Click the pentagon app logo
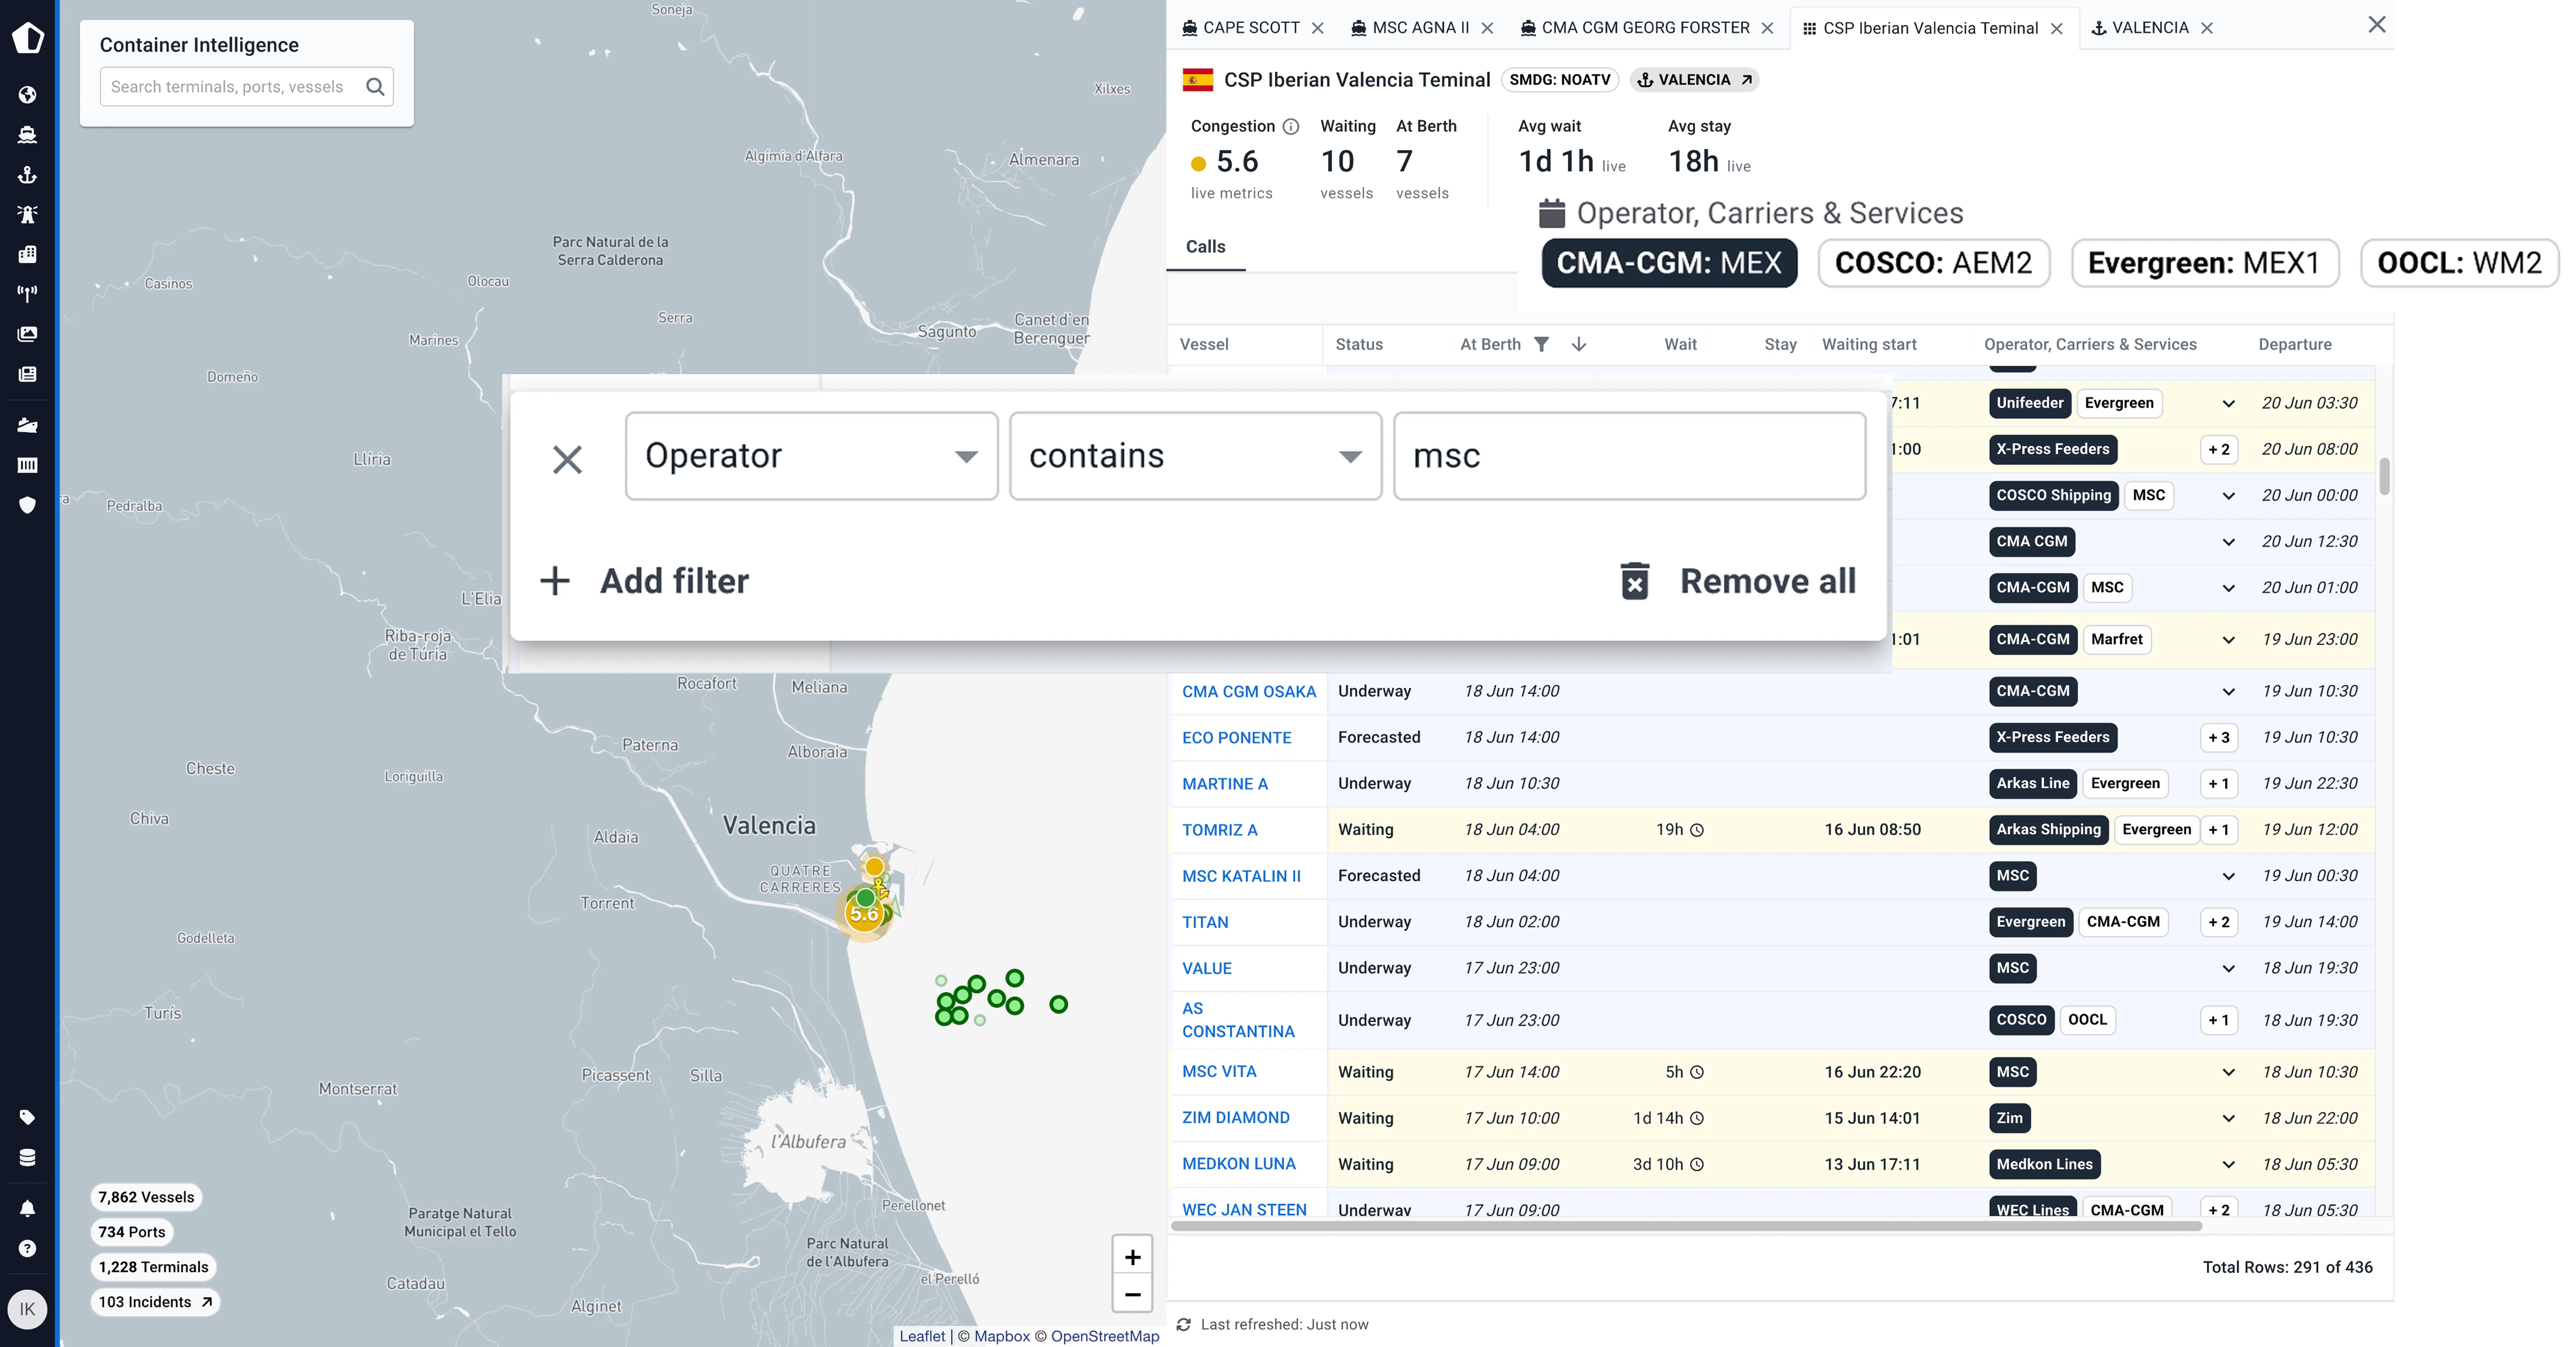This screenshot has height=1347, width=2576. [x=28, y=38]
